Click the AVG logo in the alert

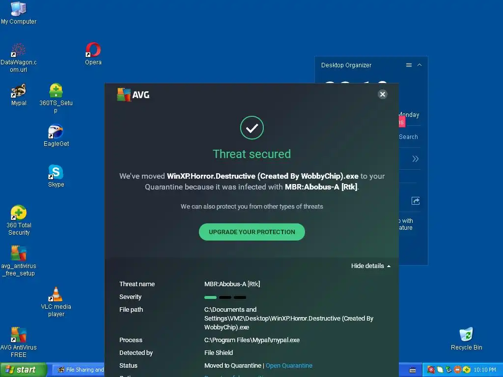pos(133,95)
